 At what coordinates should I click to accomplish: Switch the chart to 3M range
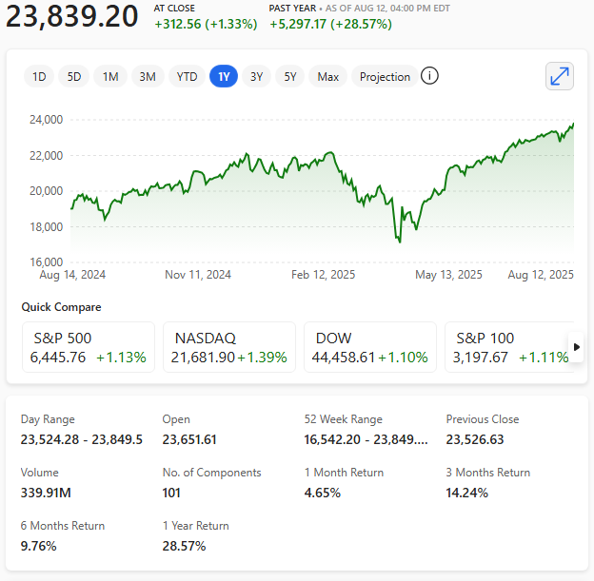coord(148,76)
